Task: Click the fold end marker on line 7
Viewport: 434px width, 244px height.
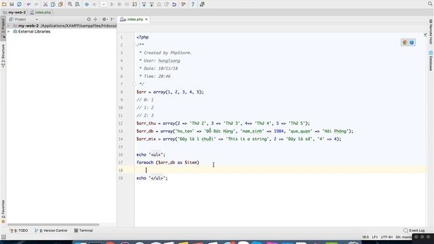Action: [x=134, y=84]
